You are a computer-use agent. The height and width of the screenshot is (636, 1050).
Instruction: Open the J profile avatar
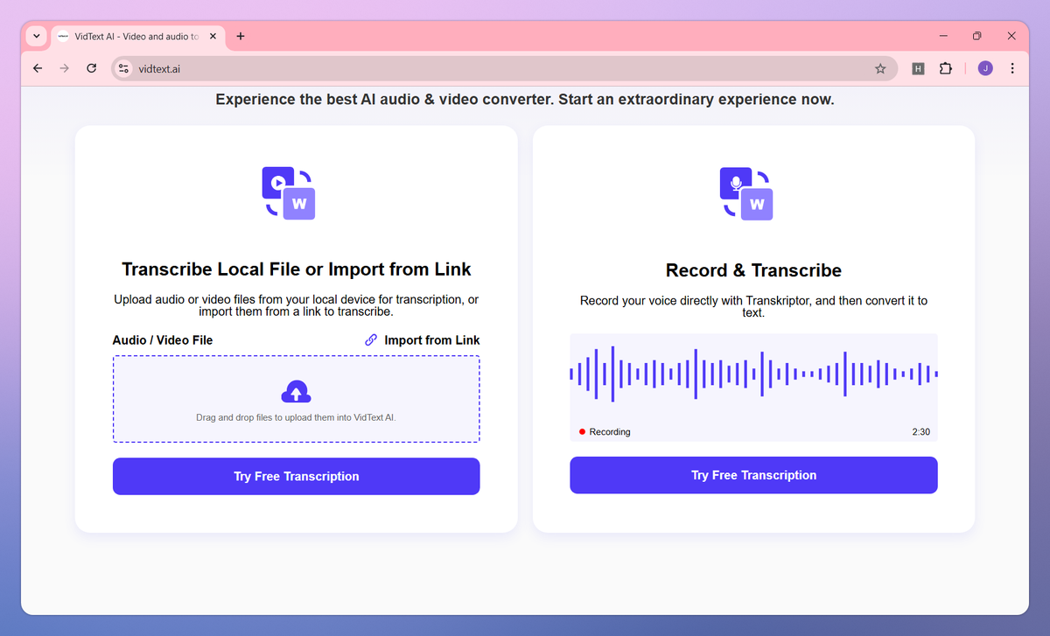pos(985,68)
